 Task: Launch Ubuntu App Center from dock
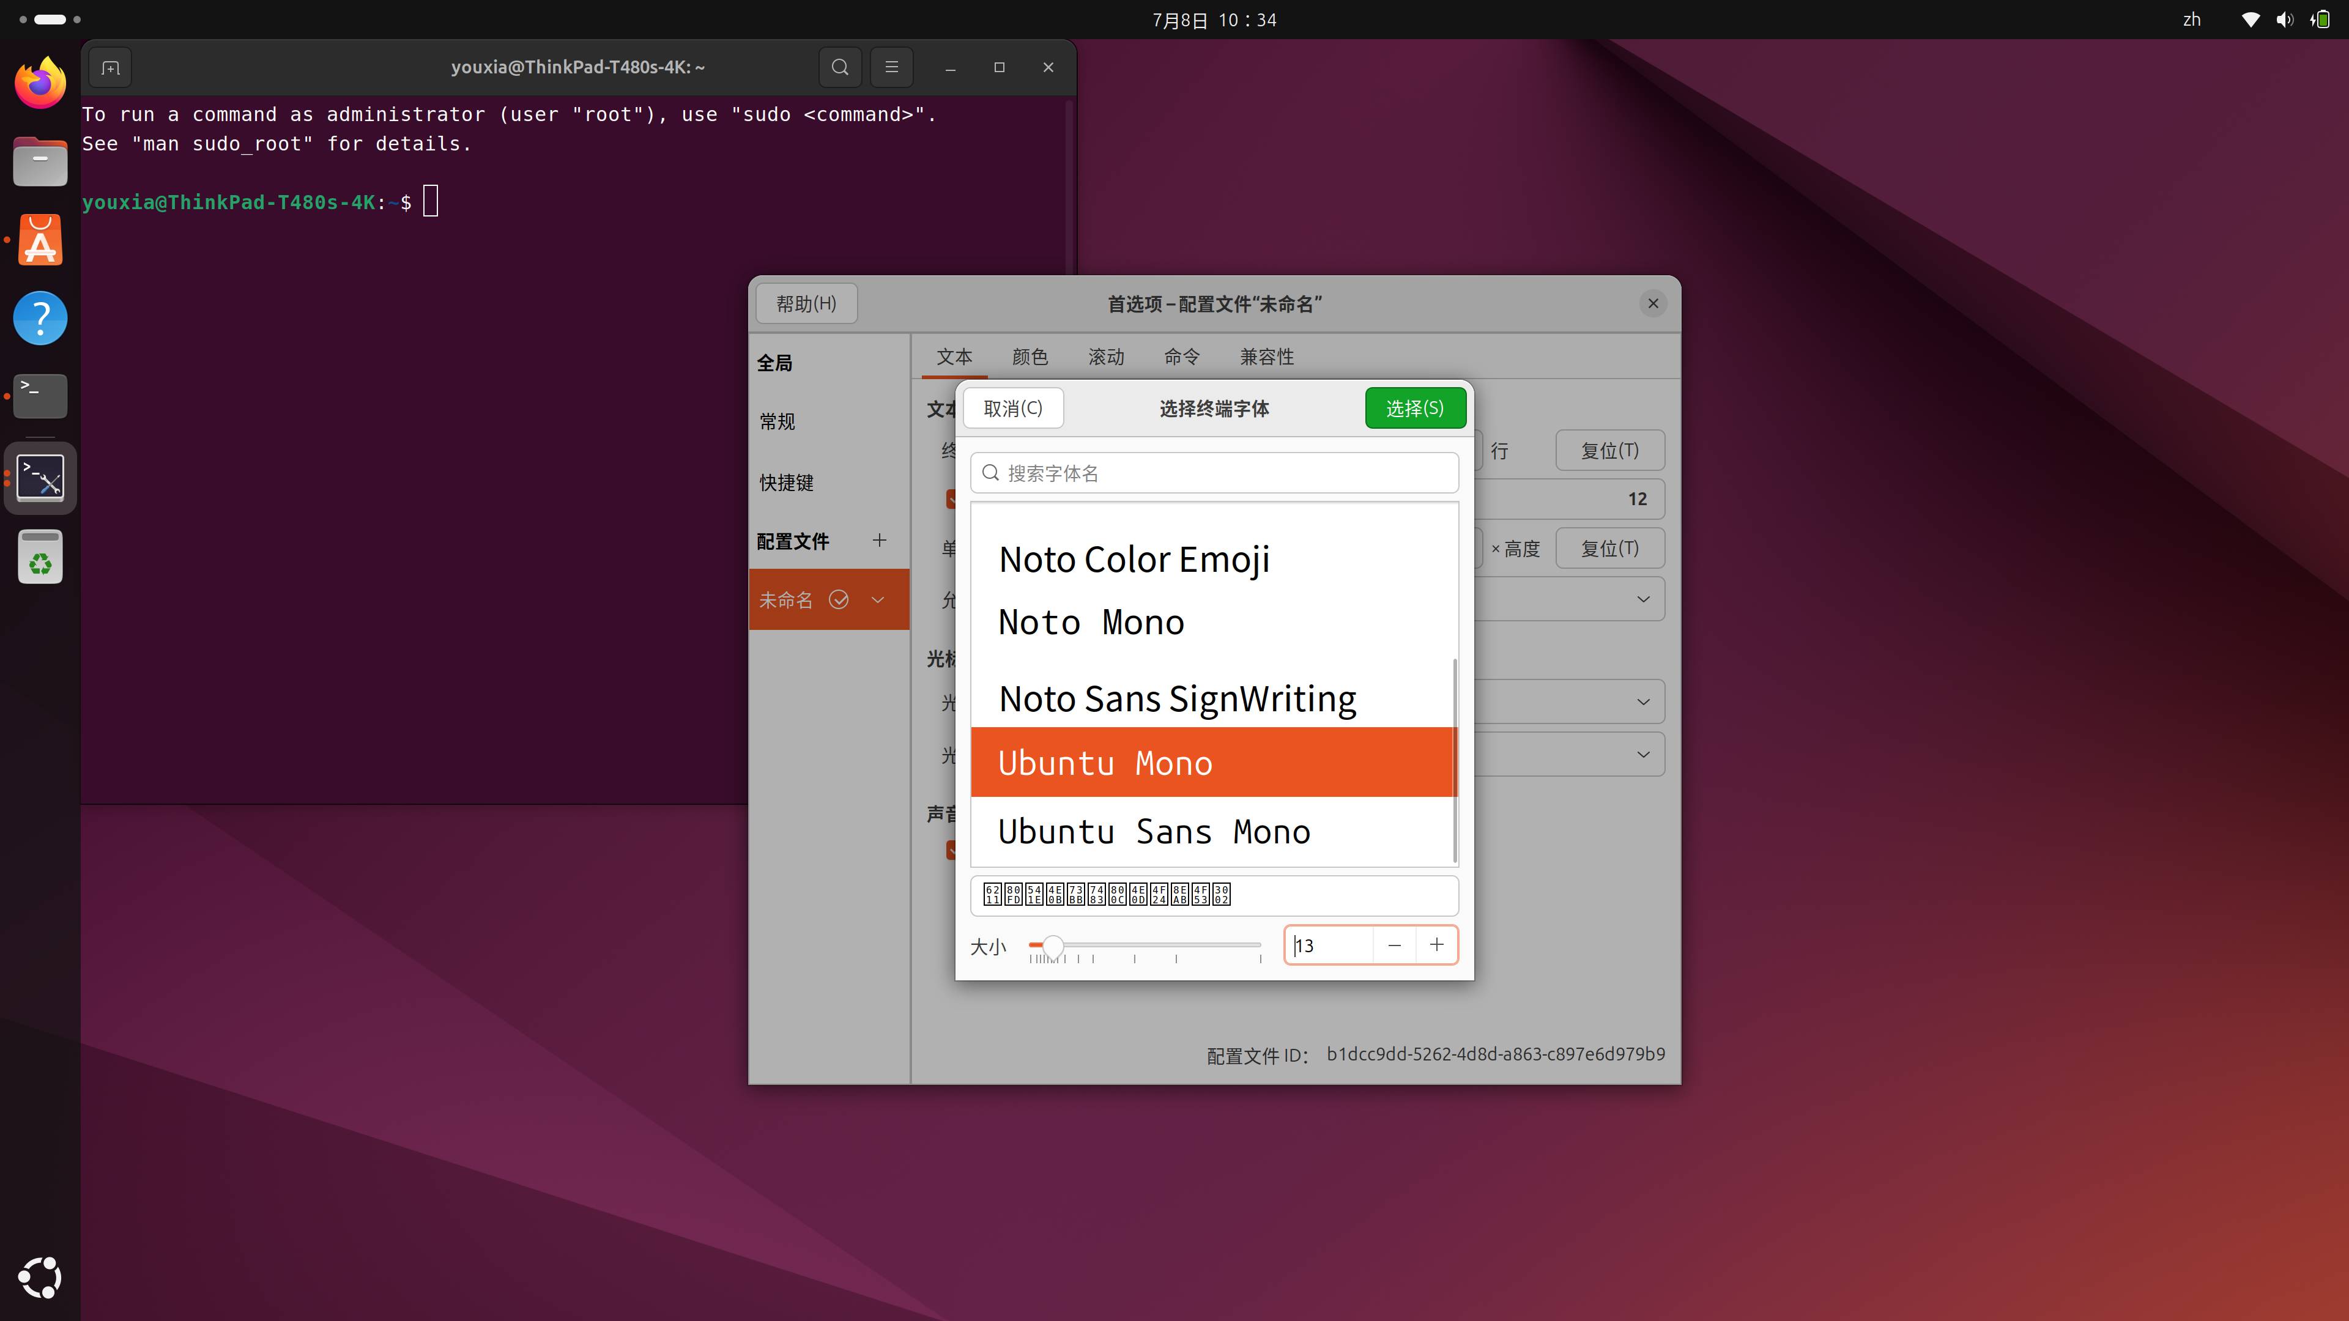pos(40,240)
